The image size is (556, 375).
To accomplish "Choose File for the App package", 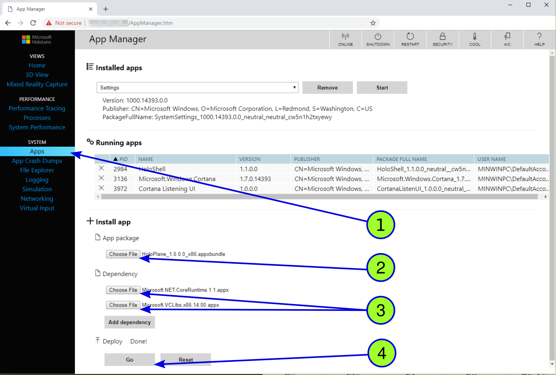I will coord(123,254).
